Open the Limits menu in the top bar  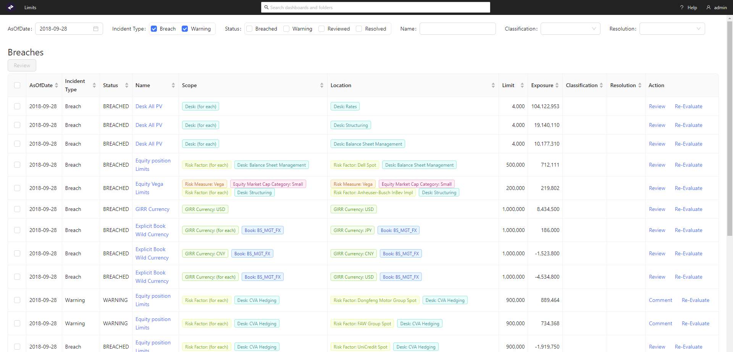pyautogui.click(x=31, y=7)
